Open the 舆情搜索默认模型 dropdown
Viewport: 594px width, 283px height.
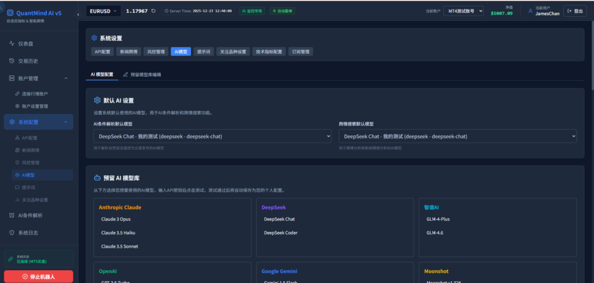click(x=458, y=136)
